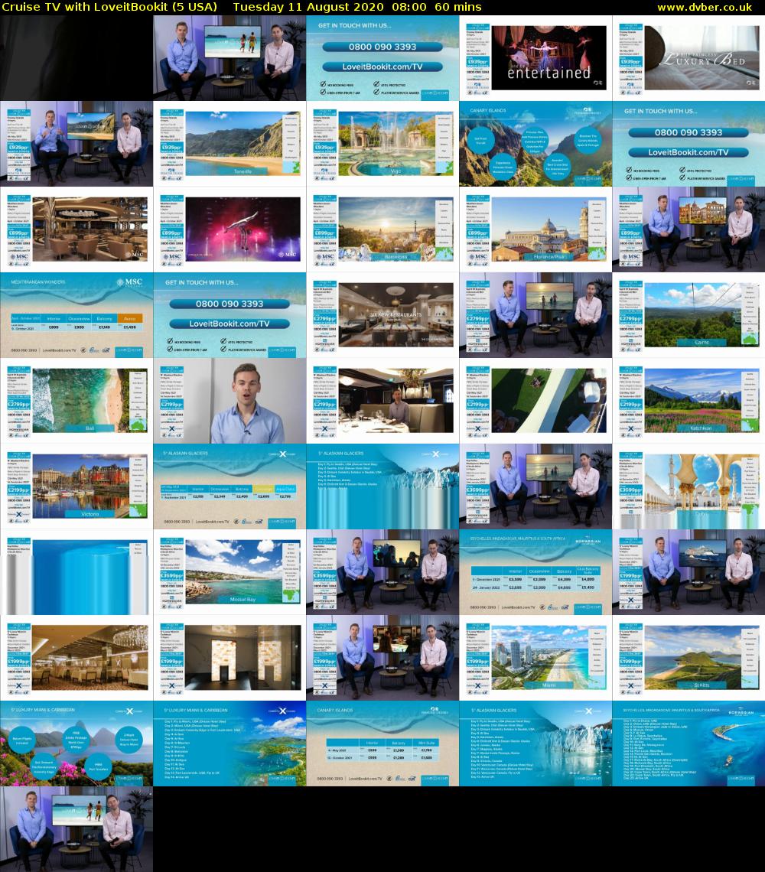Click the www.dvber.co.uk header text
This screenshot has height=872, width=765.
704,7
